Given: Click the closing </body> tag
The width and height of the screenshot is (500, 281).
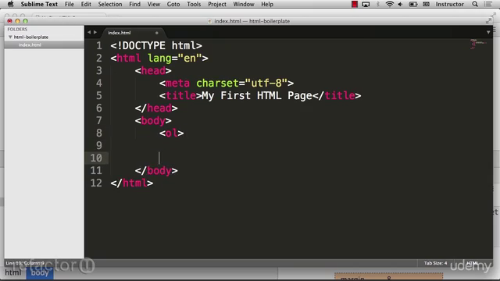Looking at the screenshot, I should point(156,171).
